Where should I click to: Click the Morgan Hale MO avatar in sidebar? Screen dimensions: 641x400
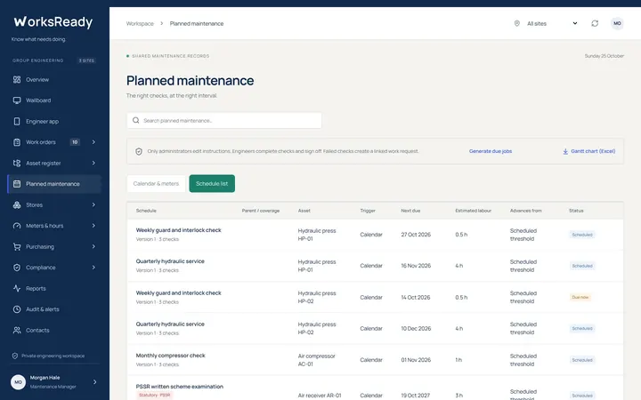coord(18,382)
